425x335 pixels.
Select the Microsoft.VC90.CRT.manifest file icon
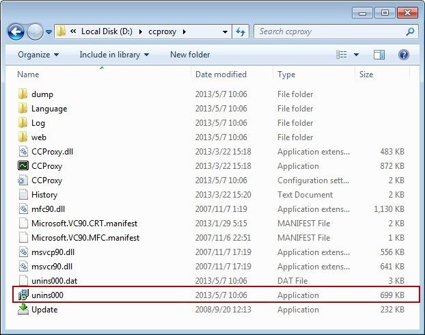pos(23,224)
